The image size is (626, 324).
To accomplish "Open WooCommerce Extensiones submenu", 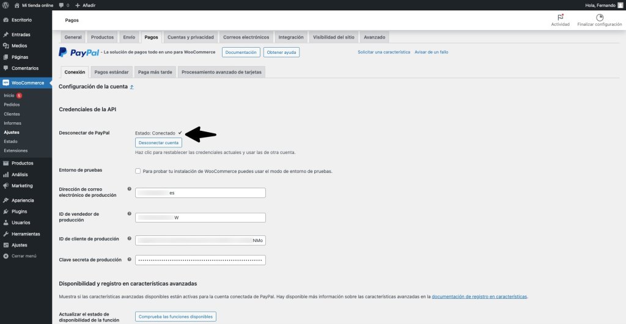I will coord(15,151).
